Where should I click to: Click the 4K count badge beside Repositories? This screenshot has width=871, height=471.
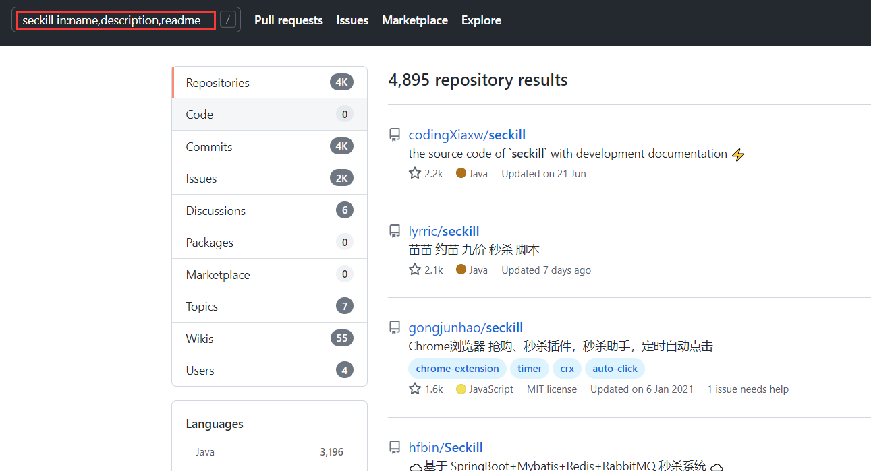pos(341,82)
